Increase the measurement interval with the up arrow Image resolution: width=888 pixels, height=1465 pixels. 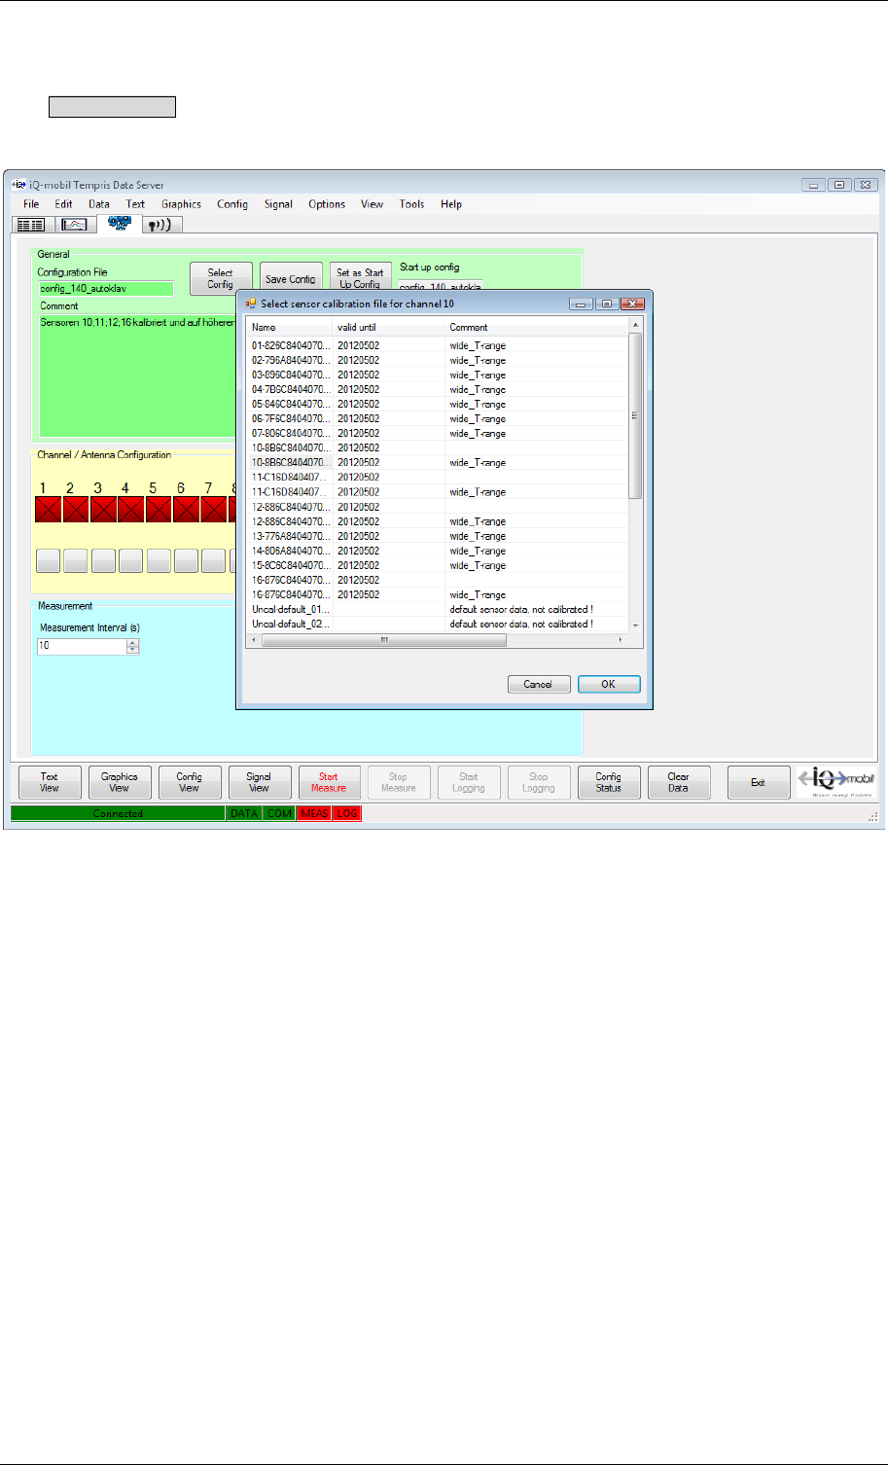133,642
